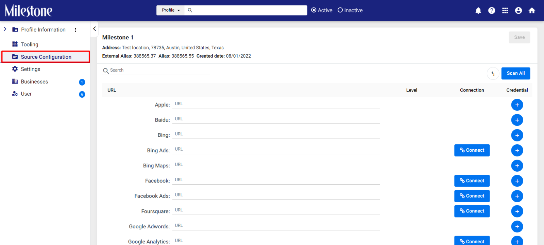Select the Active radio button
This screenshot has width=544, height=245.
pyautogui.click(x=313, y=10)
